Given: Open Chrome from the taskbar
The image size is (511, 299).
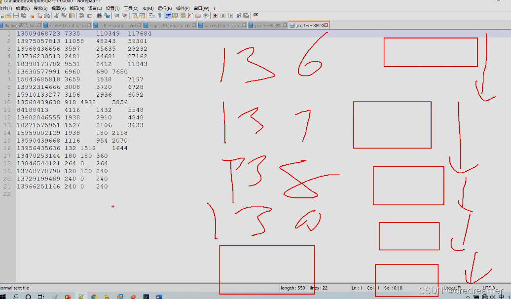Looking at the screenshot, I should coord(94,297).
